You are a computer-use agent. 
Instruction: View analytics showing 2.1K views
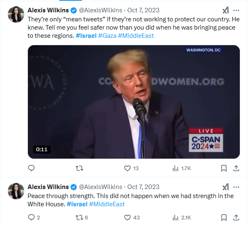tap(182, 218)
